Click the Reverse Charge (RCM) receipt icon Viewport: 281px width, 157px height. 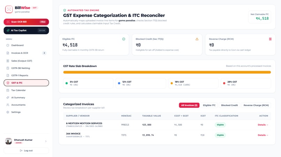coord(270,39)
